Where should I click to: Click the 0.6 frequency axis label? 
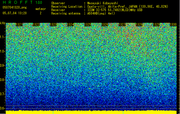point(3,108)
